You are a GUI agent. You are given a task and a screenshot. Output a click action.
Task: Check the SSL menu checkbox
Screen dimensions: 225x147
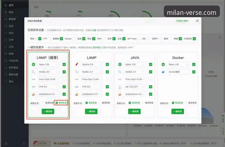pyautogui.click(x=148, y=39)
